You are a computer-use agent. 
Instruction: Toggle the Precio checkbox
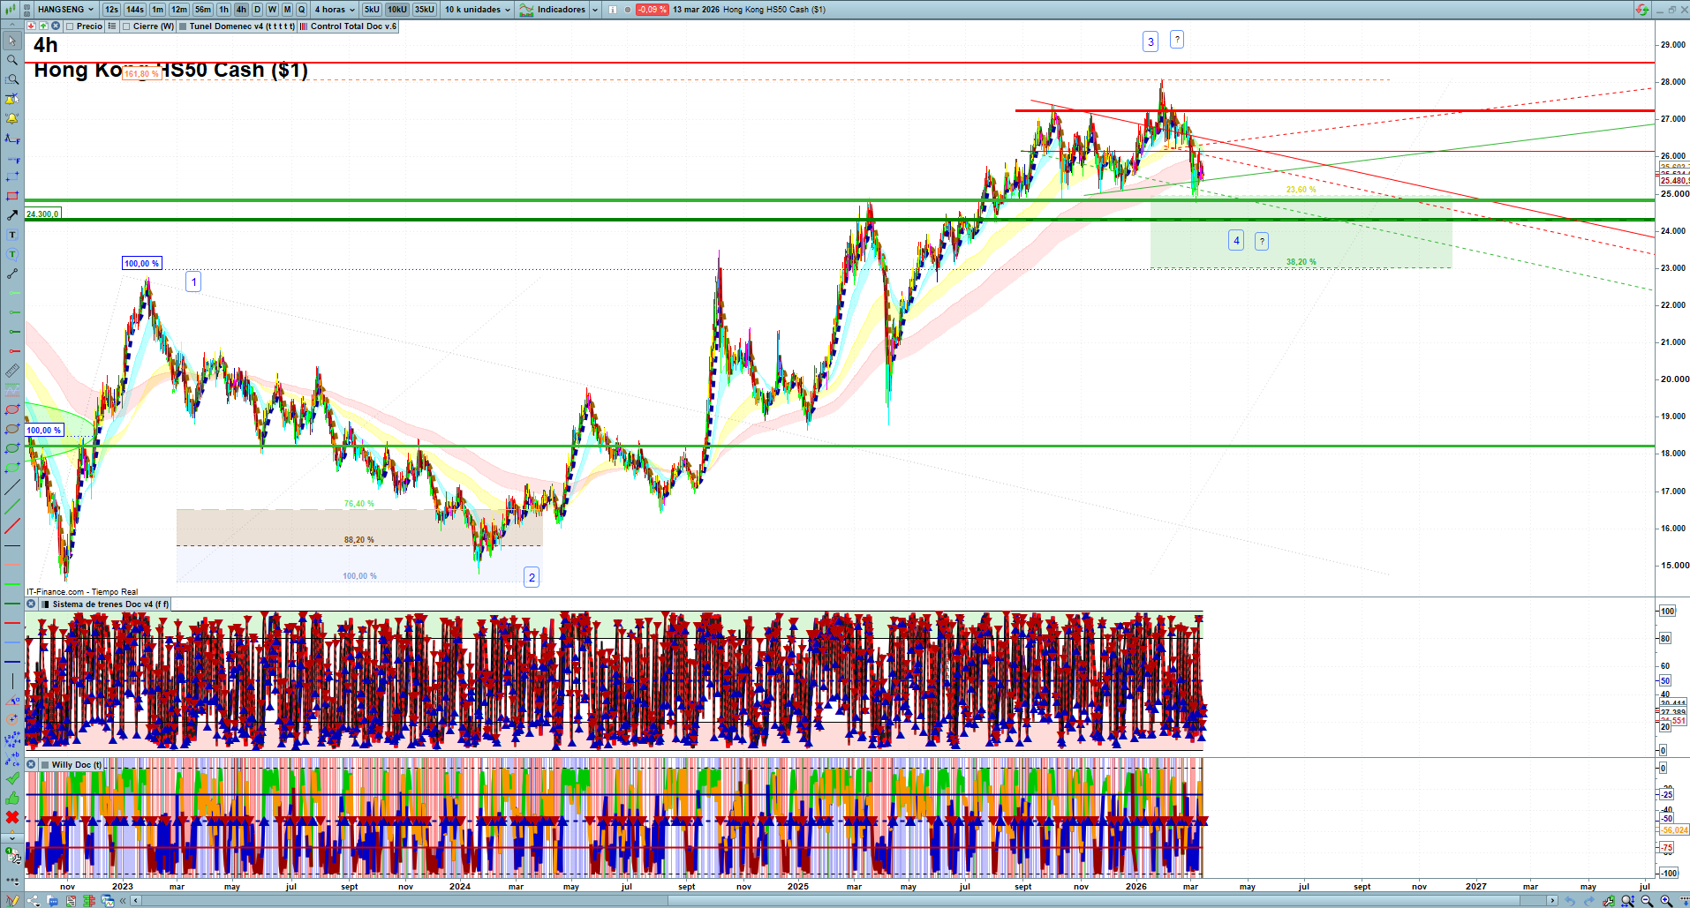tap(71, 26)
